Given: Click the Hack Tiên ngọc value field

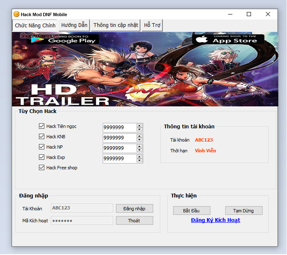Looking at the screenshot, I should tap(120, 127).
